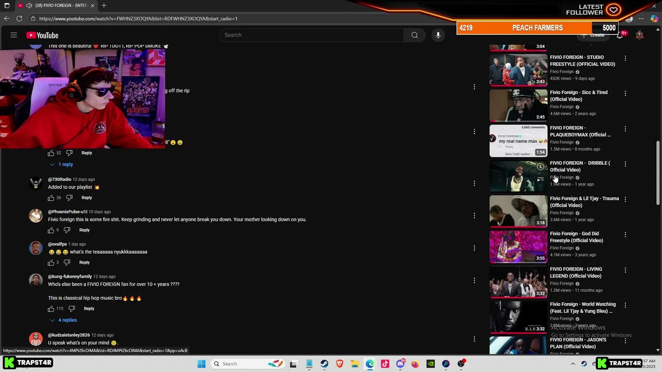View site info lock icon

tap(33, 19)
